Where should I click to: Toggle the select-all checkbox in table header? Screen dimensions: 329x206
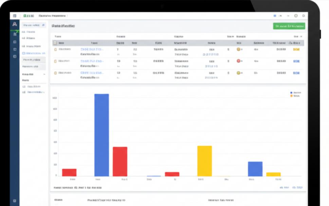(55, 43)
